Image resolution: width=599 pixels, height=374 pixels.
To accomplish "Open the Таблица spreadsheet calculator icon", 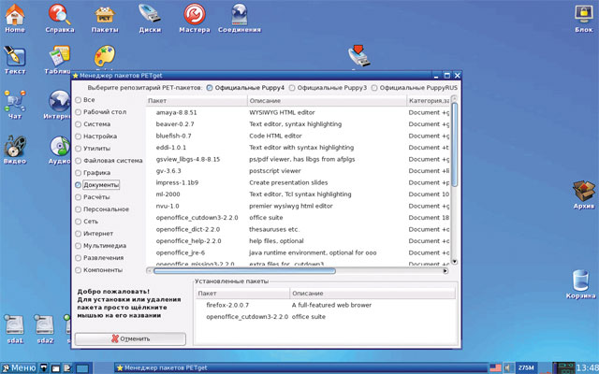I will (x=60, y=56).
